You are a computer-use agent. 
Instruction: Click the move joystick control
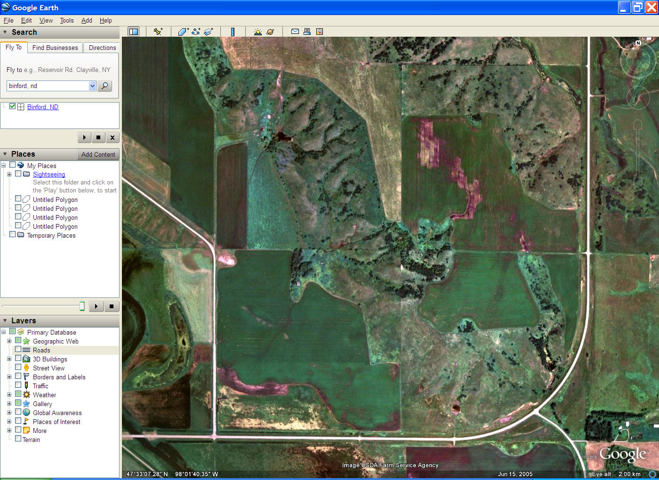coord(638,97)
